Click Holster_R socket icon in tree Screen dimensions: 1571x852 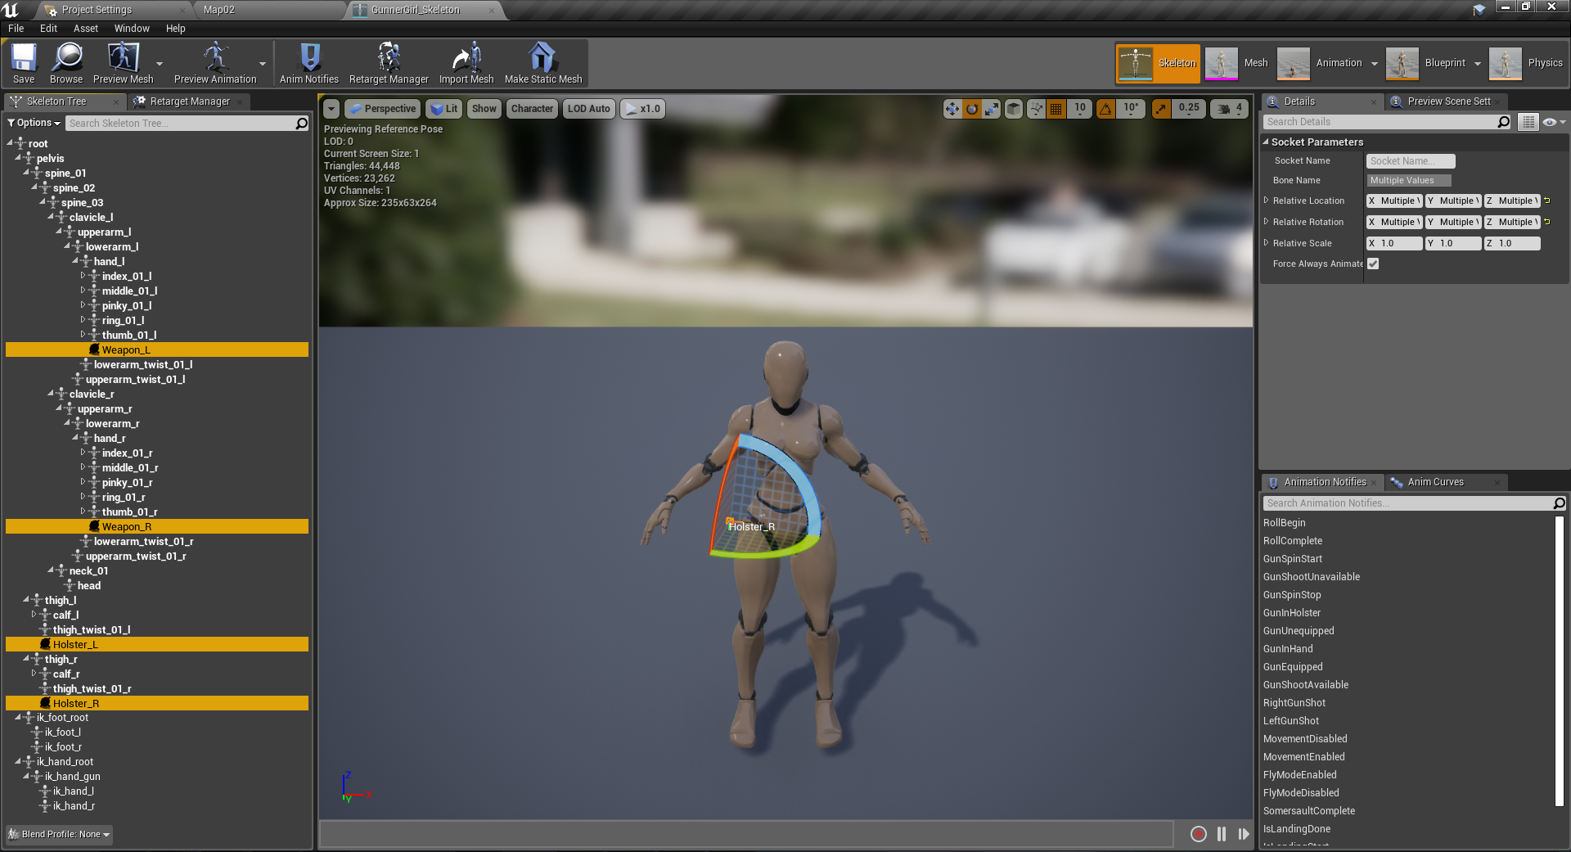45,703
